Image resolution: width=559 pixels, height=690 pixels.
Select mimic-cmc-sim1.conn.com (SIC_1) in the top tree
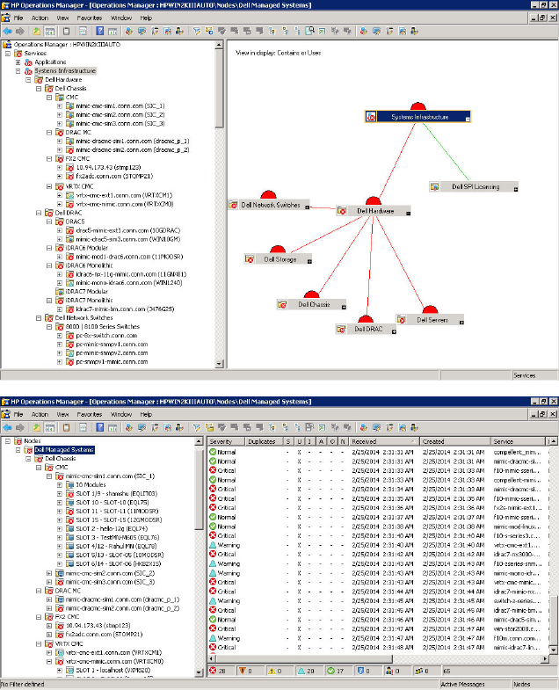point(120,106)
